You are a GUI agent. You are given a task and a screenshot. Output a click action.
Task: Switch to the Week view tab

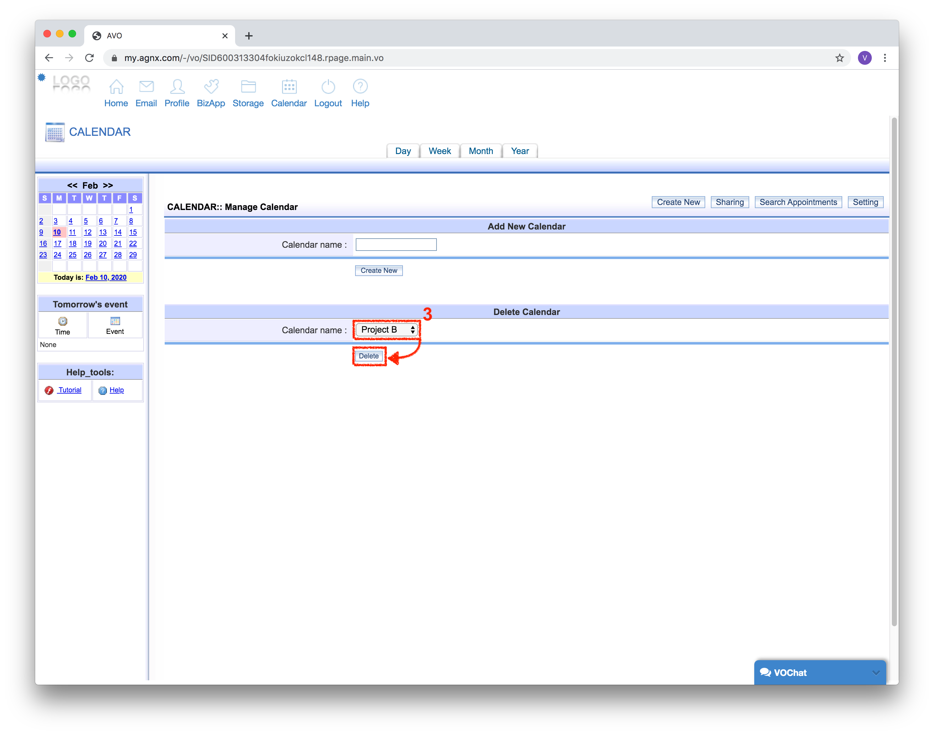(x=439, y=151)
